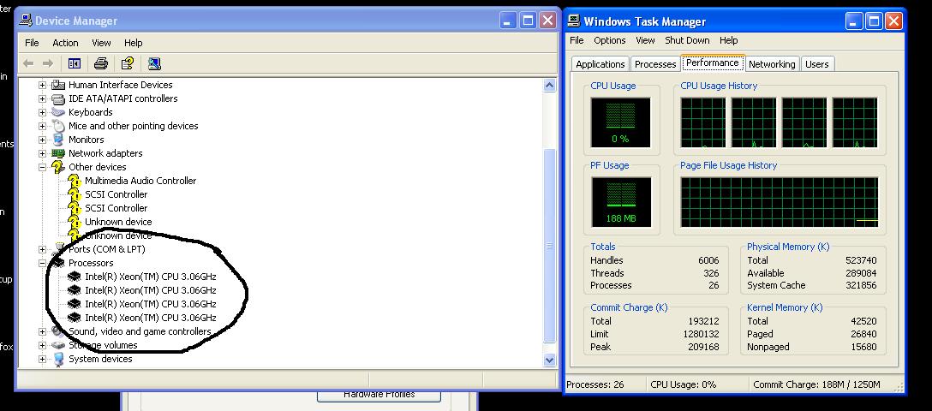Select the Performance tab
The image size is (932, 411).
tap(712, 63)
